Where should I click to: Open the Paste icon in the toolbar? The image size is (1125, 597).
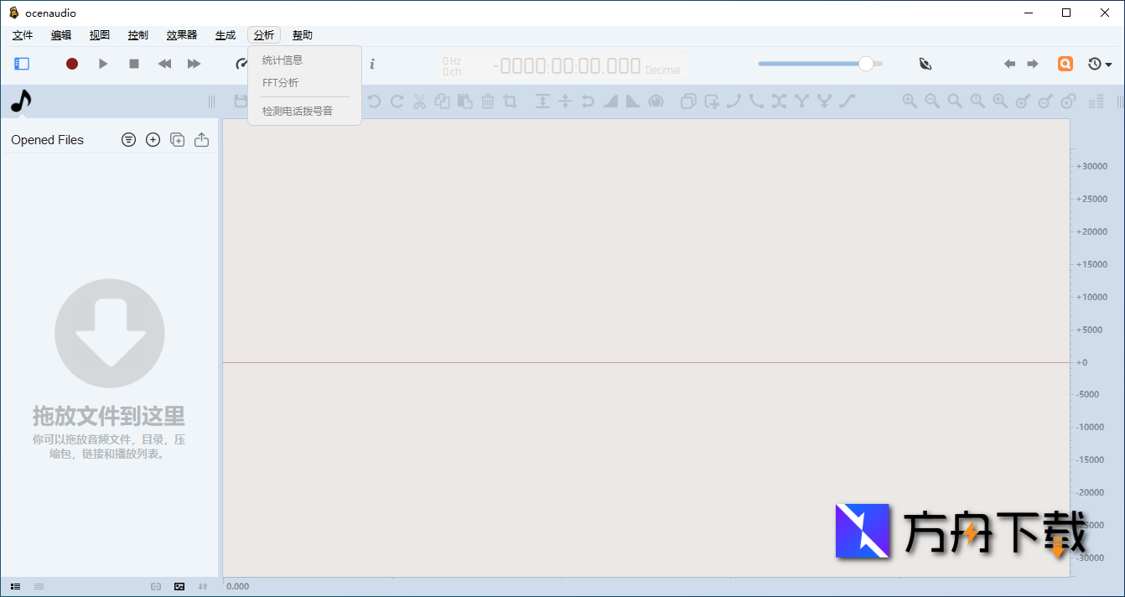tap(464, 101)
